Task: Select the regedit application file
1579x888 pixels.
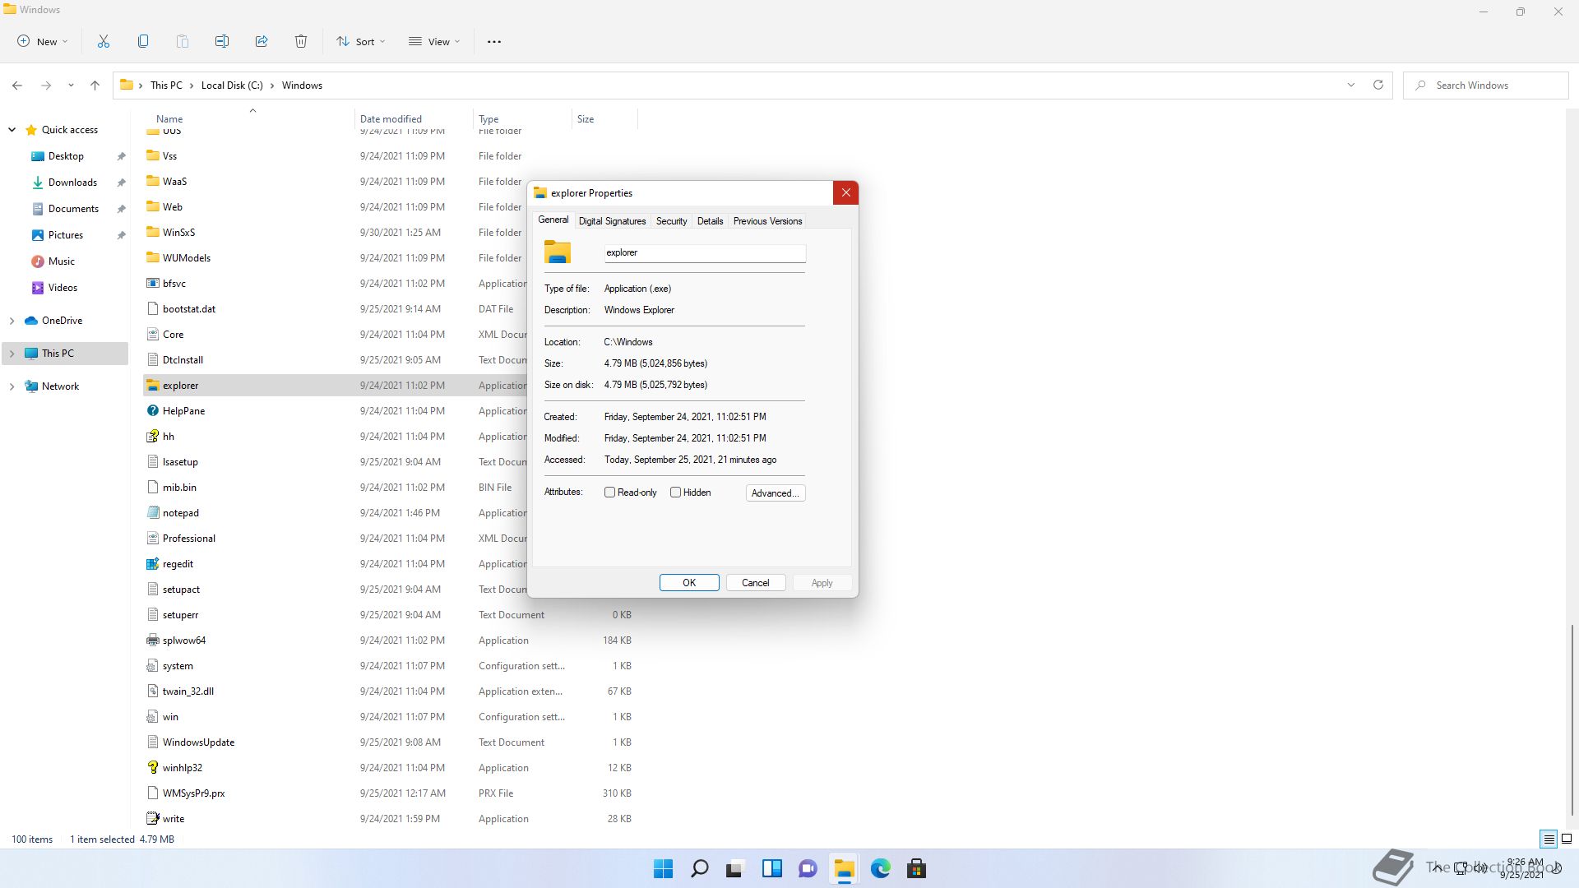Action: point(178,564)
